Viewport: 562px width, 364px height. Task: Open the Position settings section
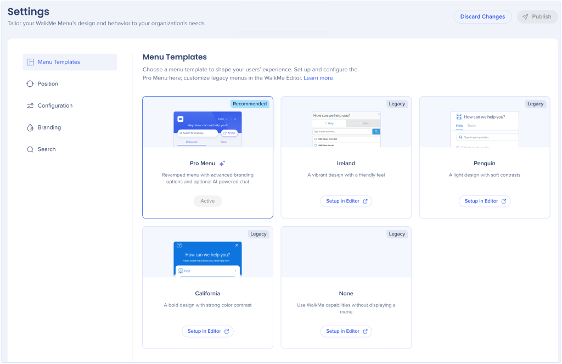tap(48, 84)
